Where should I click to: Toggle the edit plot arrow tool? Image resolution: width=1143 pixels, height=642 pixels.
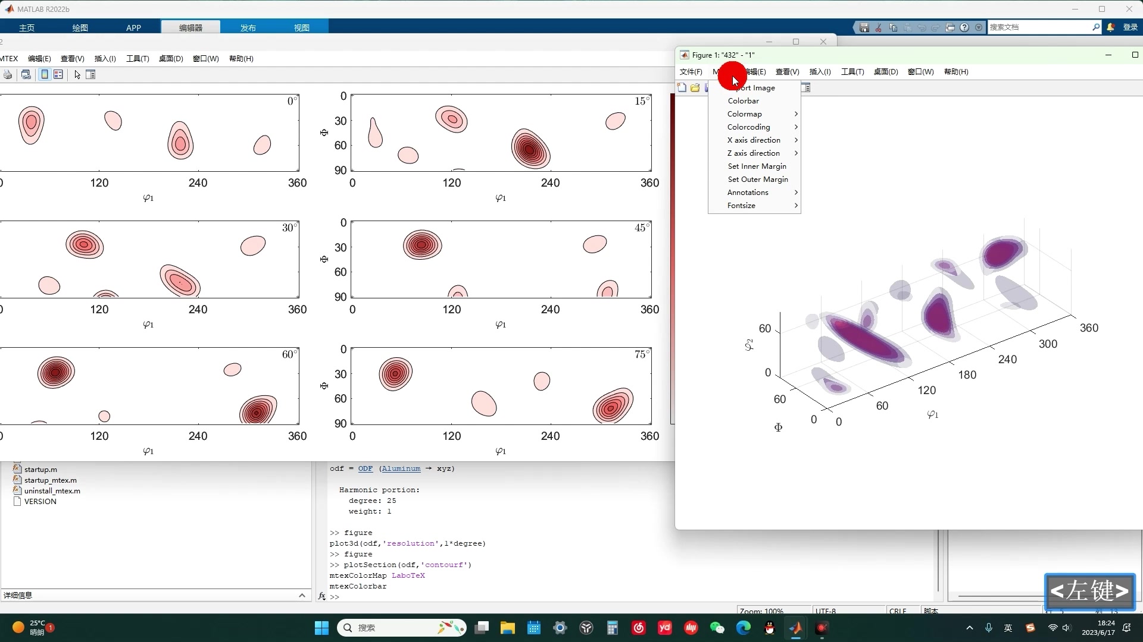click(x=77, y=75)
